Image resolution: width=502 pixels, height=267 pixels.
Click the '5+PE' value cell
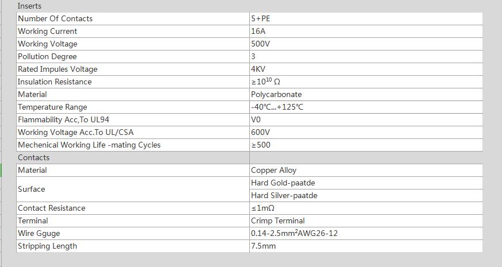coord(366,19)
